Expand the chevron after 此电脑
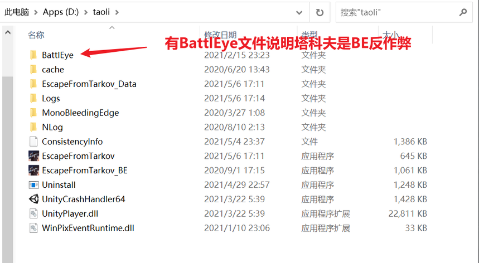 (36, 12)
